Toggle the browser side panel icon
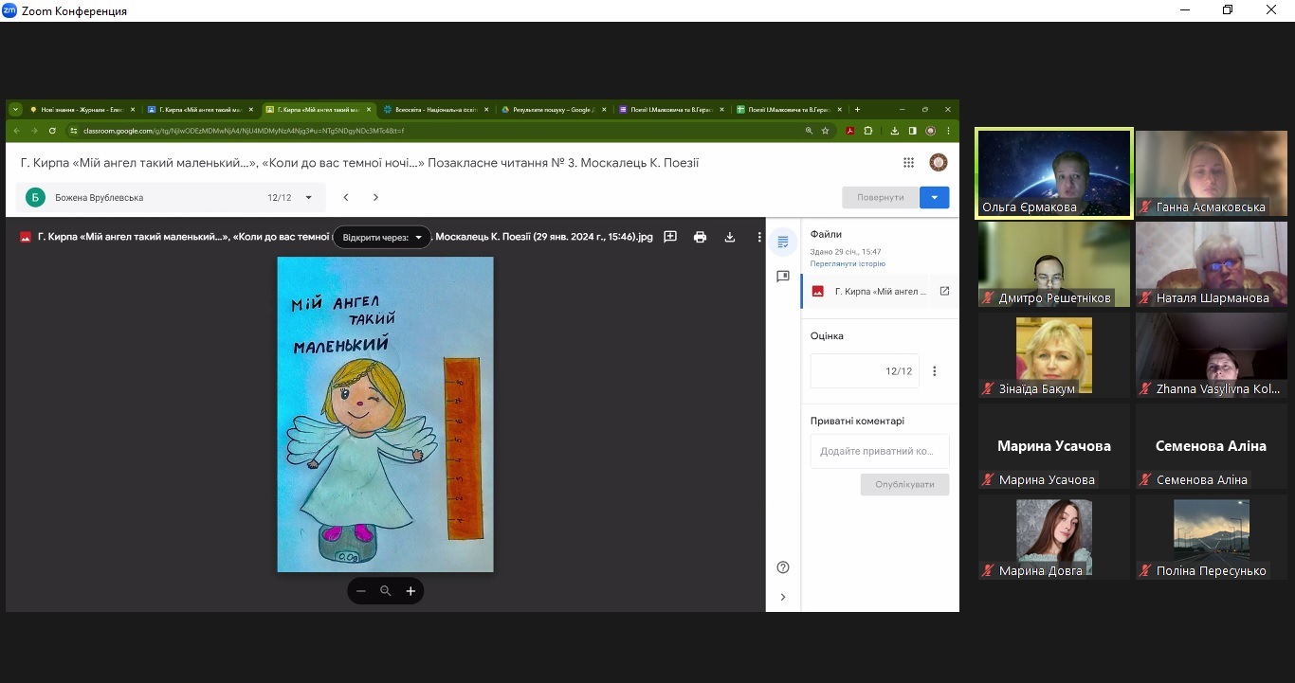The width and height of the screenshot is (1295, 683). [x=912, y=131]
